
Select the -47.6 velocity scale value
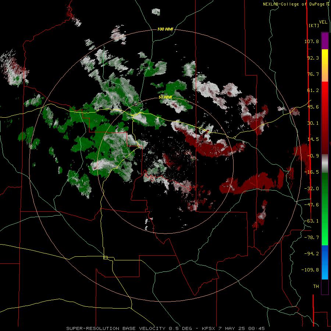(x=312, y=205)
